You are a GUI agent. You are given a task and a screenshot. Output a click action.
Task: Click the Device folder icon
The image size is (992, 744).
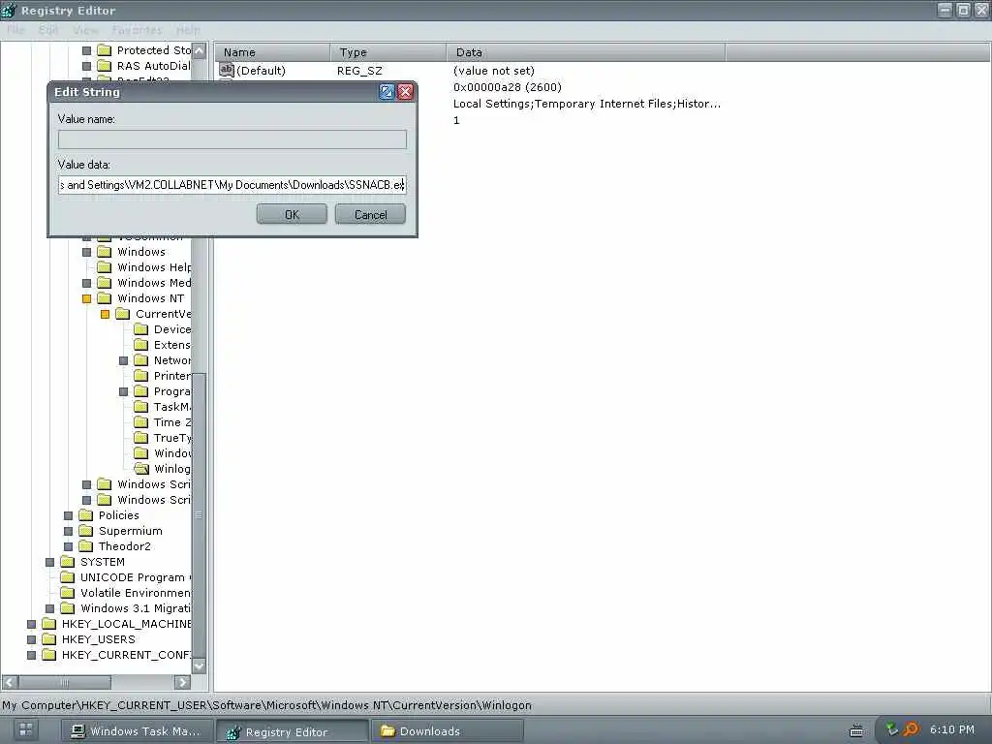141,329
